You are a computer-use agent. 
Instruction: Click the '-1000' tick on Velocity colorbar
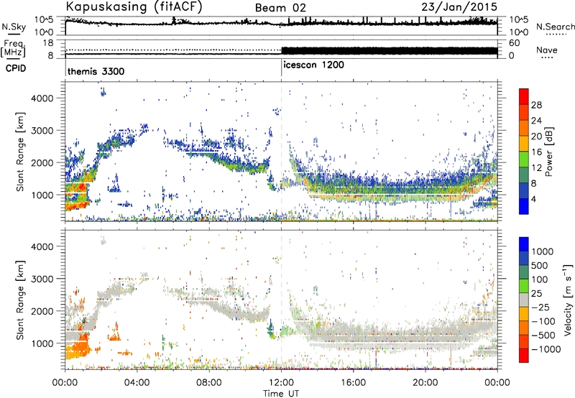[x=546, y=349]
